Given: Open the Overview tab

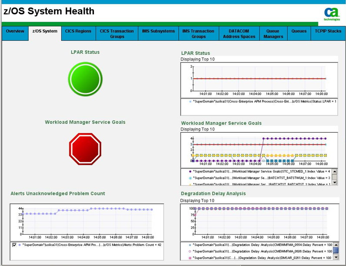Looking at the screenshot, I should coord(15,33).
